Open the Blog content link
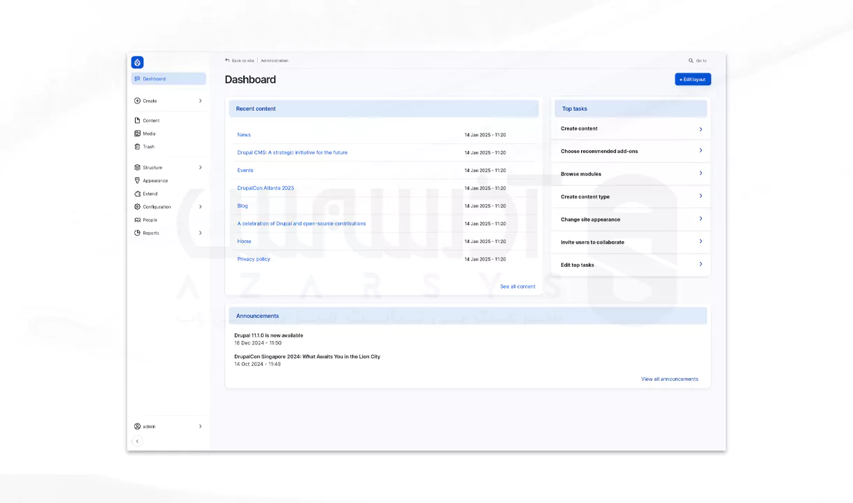853x503 pixels. [243, 206]
